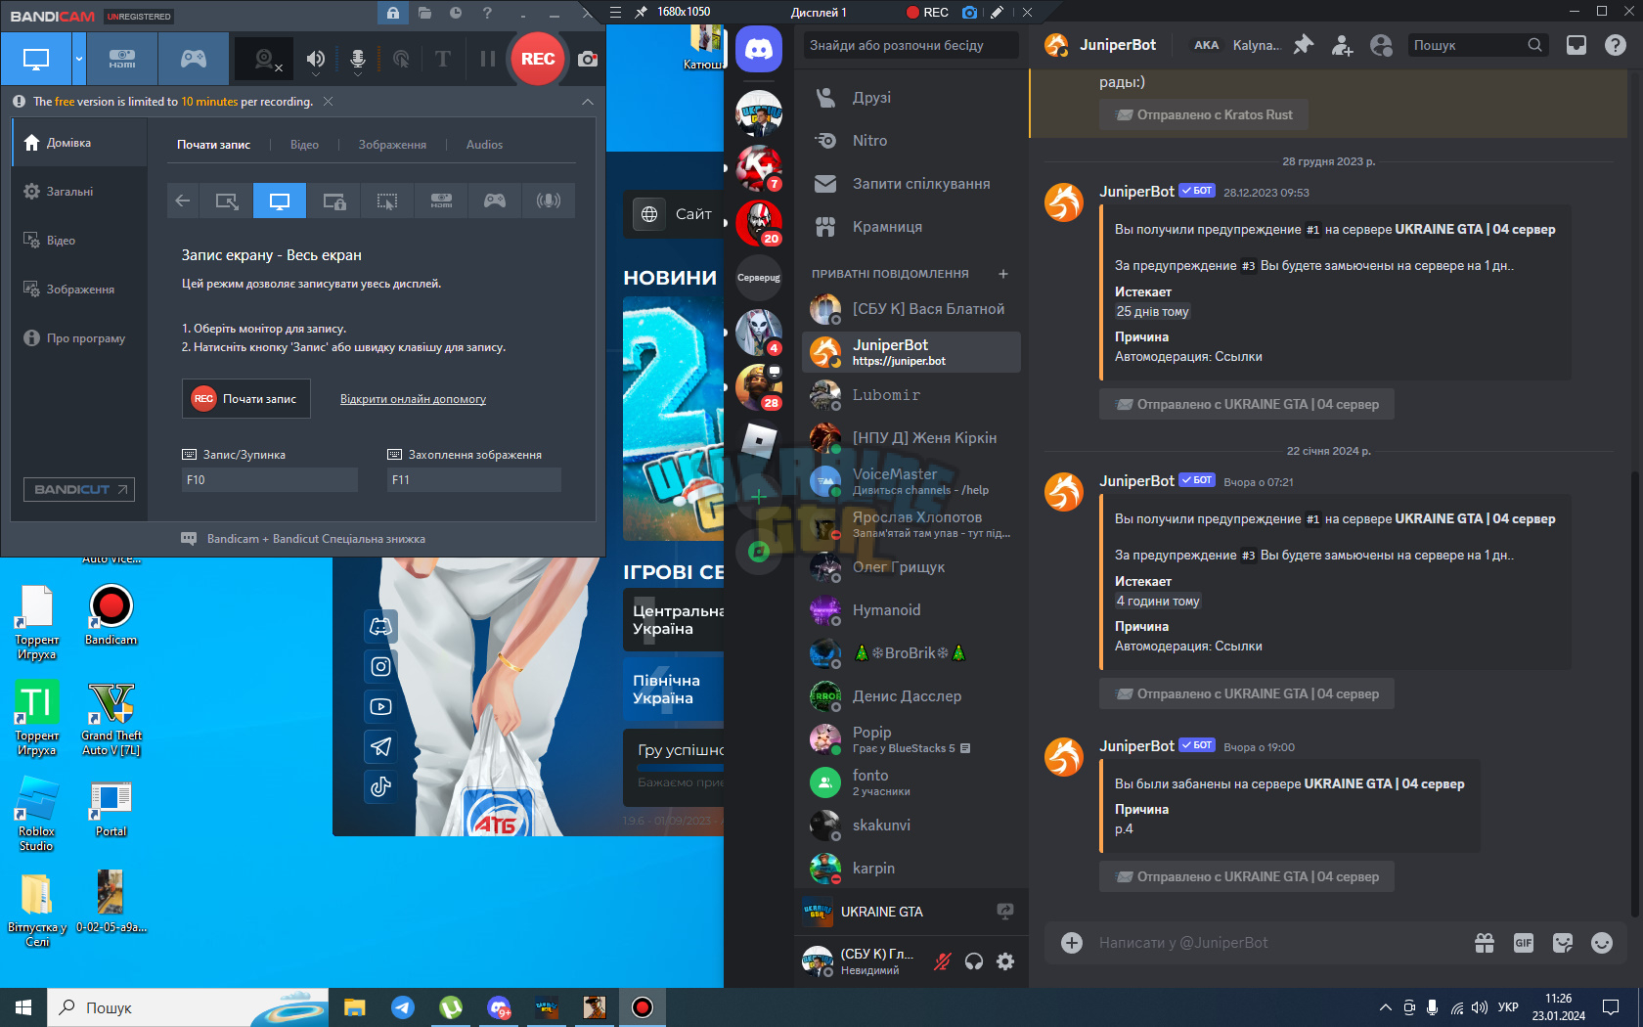1643x1027 pixels.
Task: Open Discord user settings gear
Action: [1005, 961]
